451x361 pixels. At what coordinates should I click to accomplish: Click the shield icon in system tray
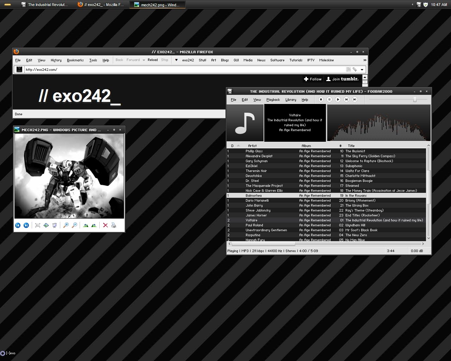(x=425, y=5)
